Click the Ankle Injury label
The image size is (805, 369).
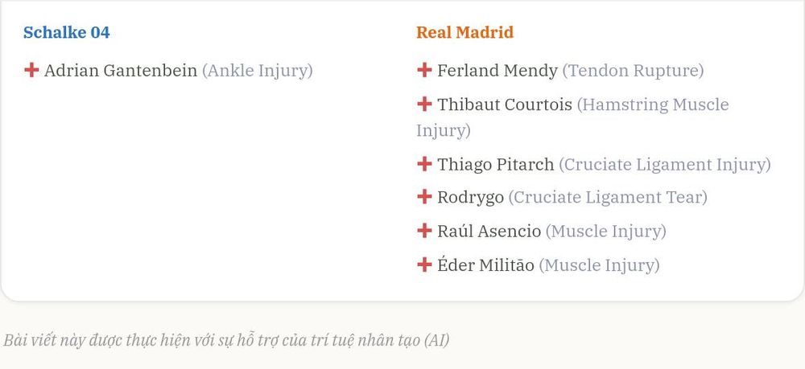[258, 70]
